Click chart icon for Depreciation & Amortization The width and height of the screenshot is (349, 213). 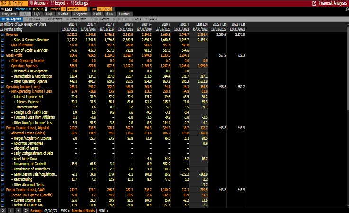coord(2,76)
